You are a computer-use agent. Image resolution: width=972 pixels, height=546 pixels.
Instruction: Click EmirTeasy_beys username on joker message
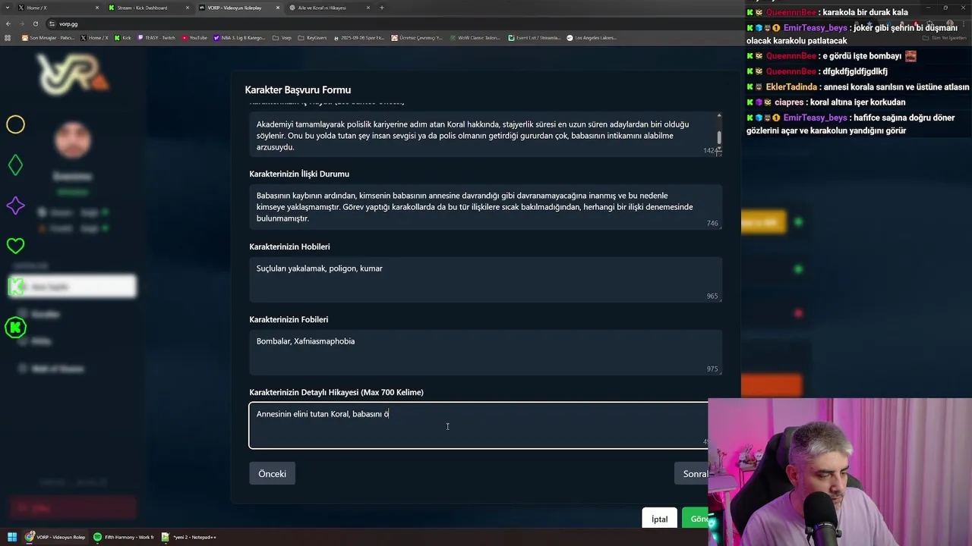click(815, 27)
